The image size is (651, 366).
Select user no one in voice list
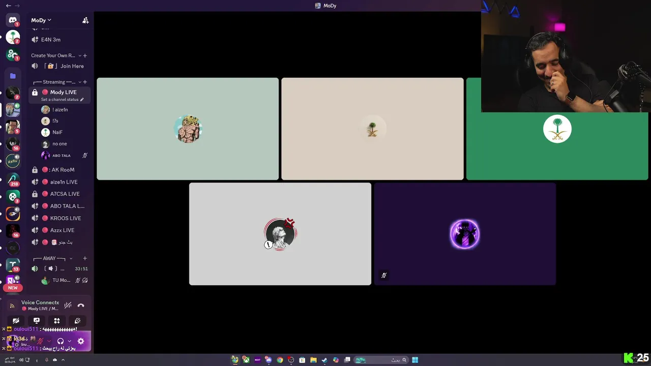pos(65,144)
